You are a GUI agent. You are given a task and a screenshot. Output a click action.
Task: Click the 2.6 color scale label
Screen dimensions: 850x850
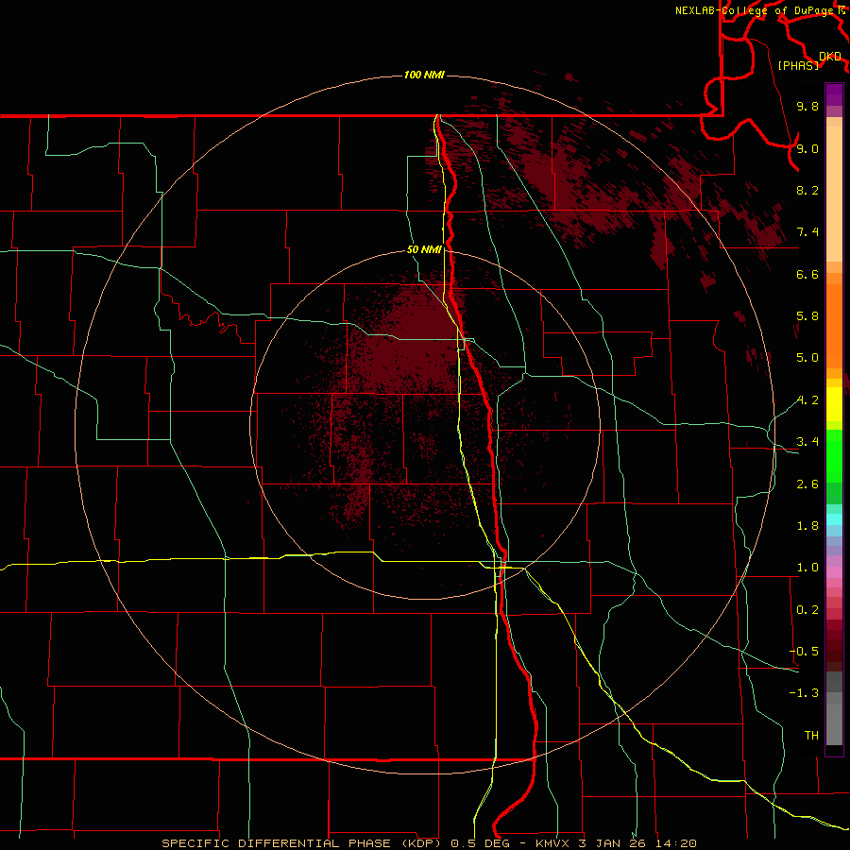(x=807, y=484)
